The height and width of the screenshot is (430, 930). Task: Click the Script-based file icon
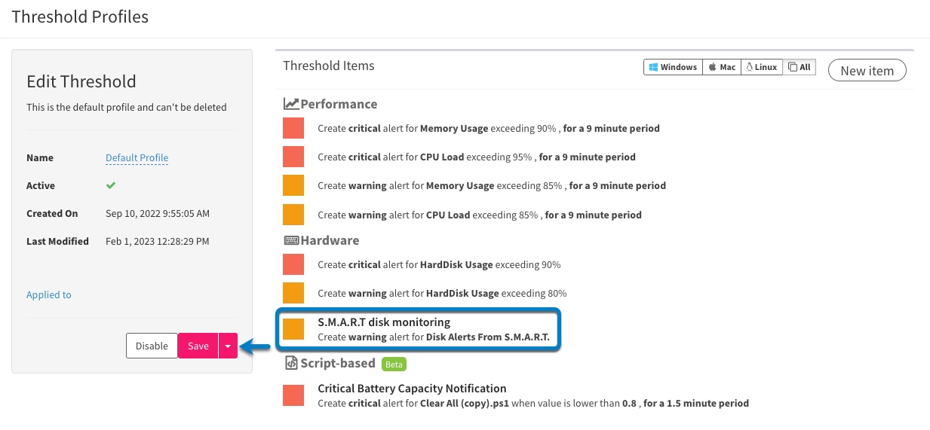pos(291,363)
